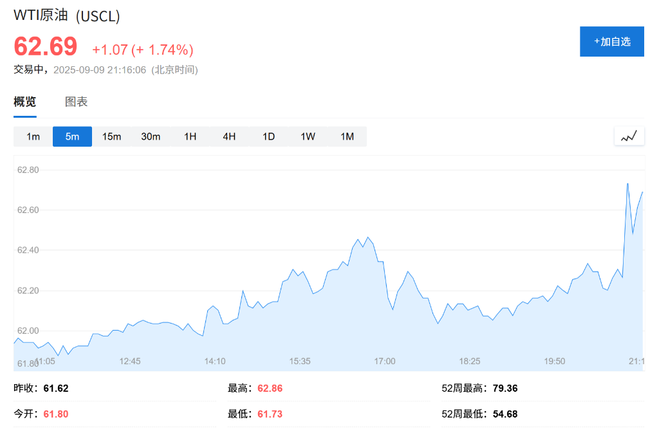Click the 17:00 time axis label

[385, 361]
